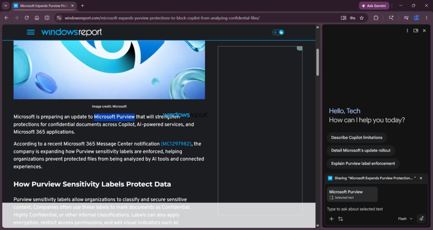Click the scrollbar down arrow
433x230 pixels.
coord(318,226)
